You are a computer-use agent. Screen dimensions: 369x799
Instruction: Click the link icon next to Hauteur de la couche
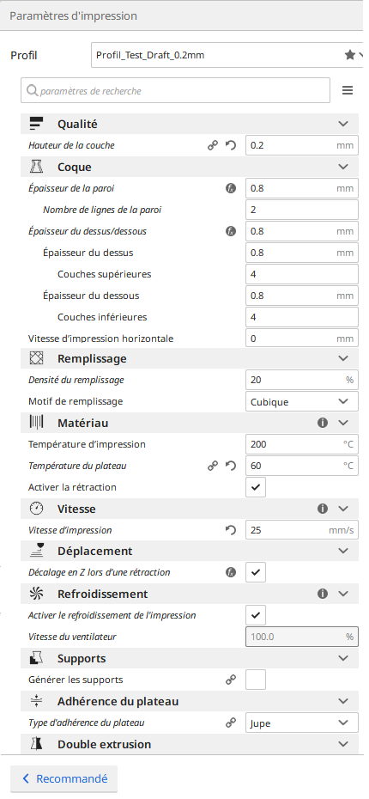[x=213, y=145]
